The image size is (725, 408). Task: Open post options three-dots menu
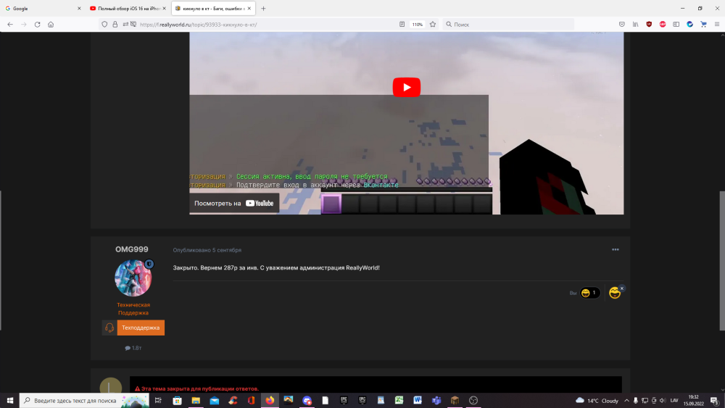pyautogui.click(x=616, y=249)
